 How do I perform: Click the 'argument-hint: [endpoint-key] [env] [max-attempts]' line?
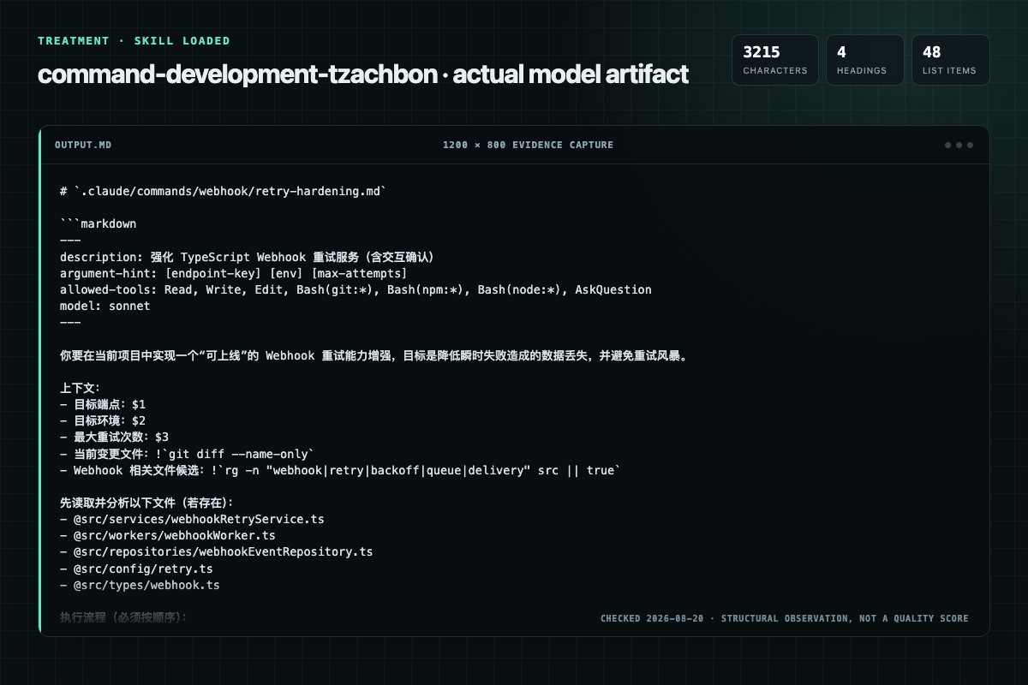point(233,273)
